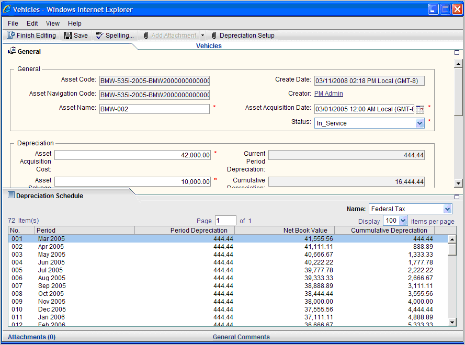This screenshot has width=465, height=345.
Task: Click net book value 38,000.00
Action: click(x=319, y=302)
